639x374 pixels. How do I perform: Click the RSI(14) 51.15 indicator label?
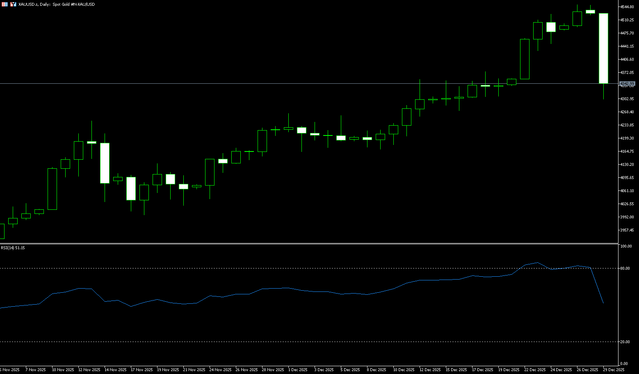[13, 248]
